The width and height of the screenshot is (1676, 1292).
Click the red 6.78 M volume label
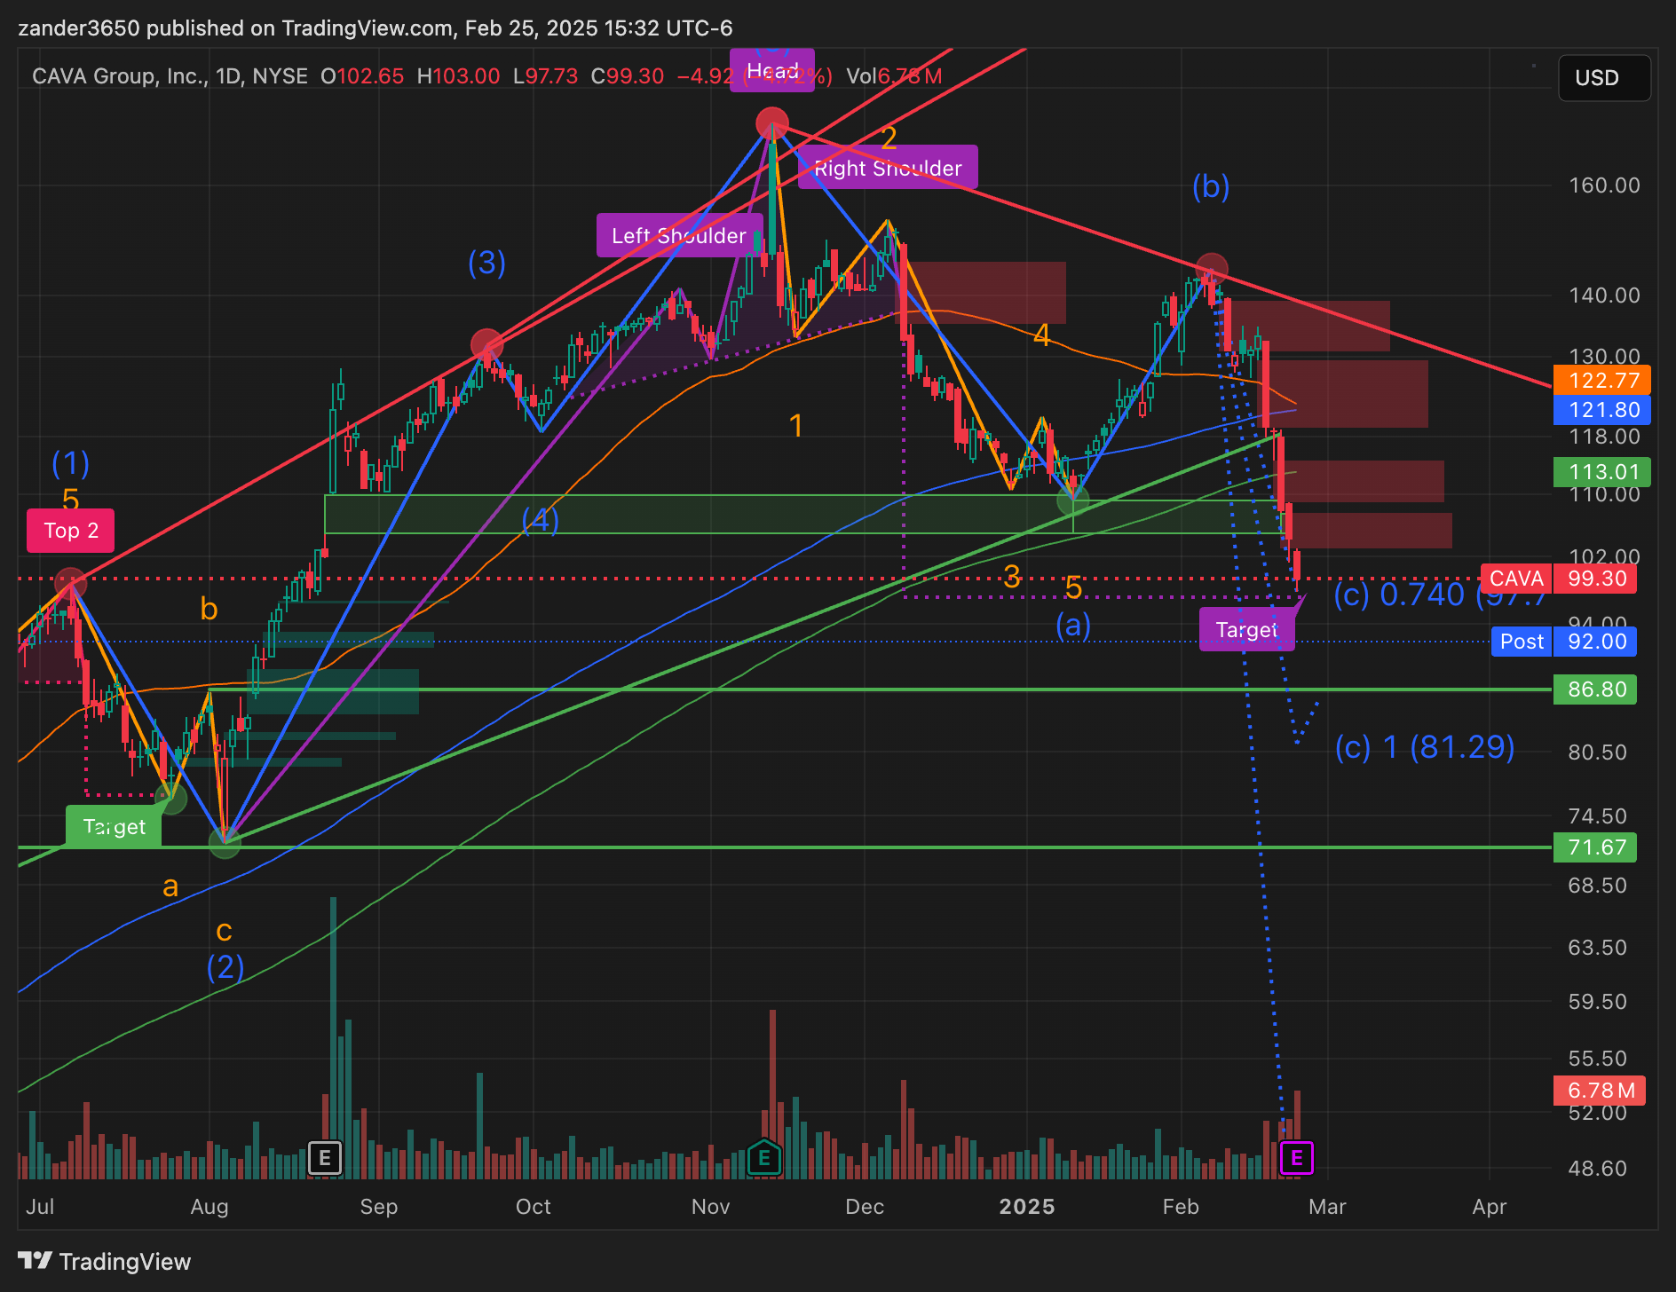click(1600, 1091)
